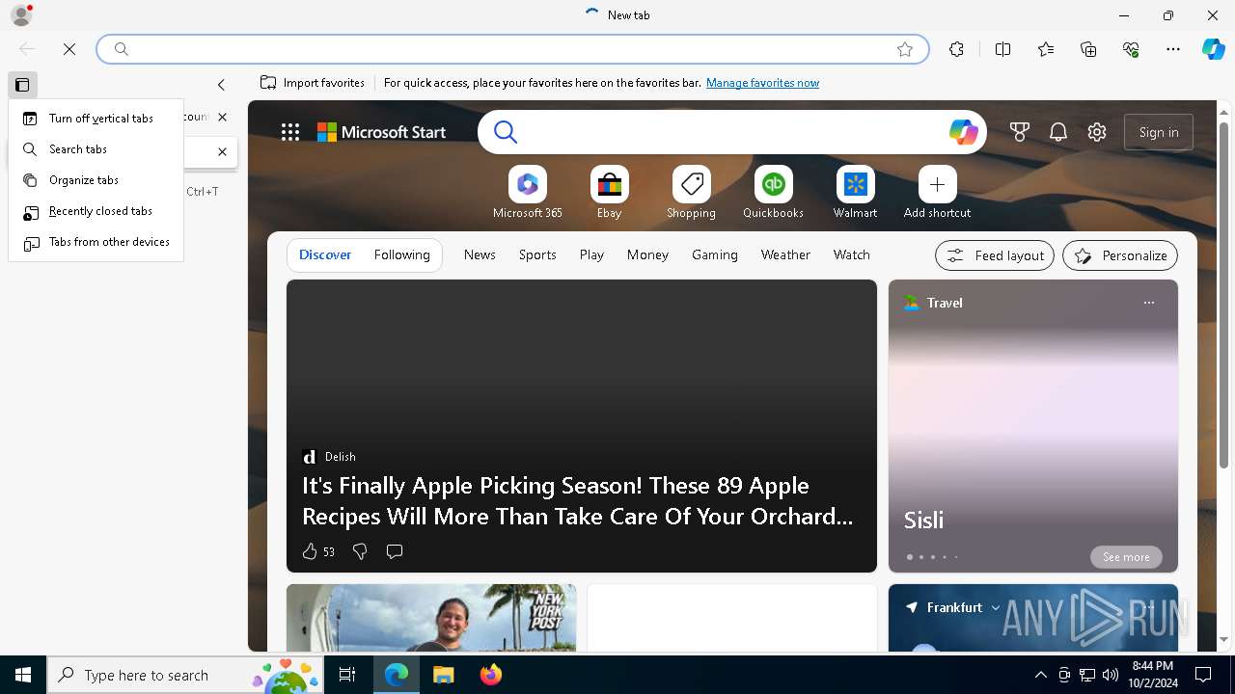The width and height of the screenshot is (1235, 694).
Task: Open the Extensions puzzle icon
Action: (x=956, y=49)
